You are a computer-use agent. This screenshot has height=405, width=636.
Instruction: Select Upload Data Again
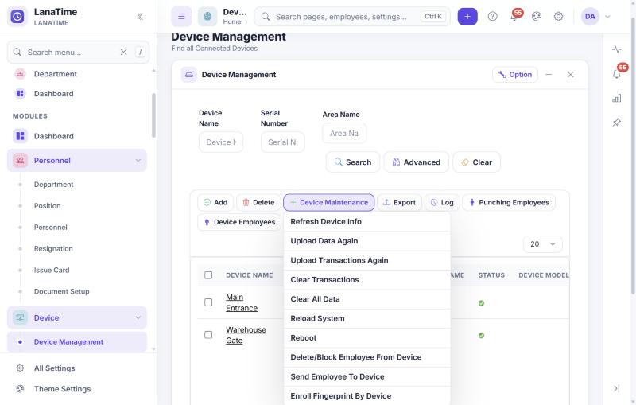coord(367,241)
